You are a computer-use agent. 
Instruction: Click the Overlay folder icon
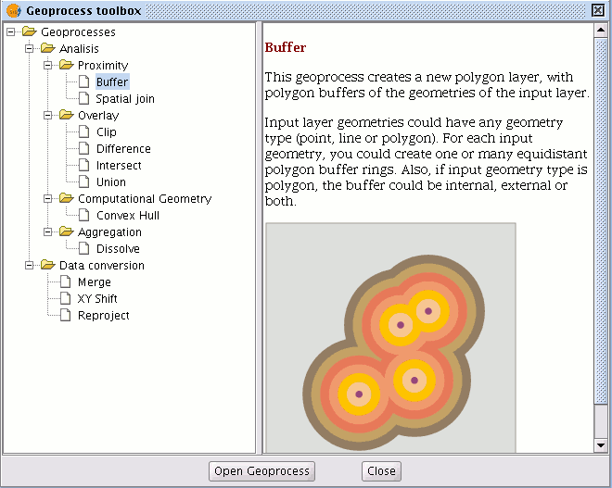67,115
